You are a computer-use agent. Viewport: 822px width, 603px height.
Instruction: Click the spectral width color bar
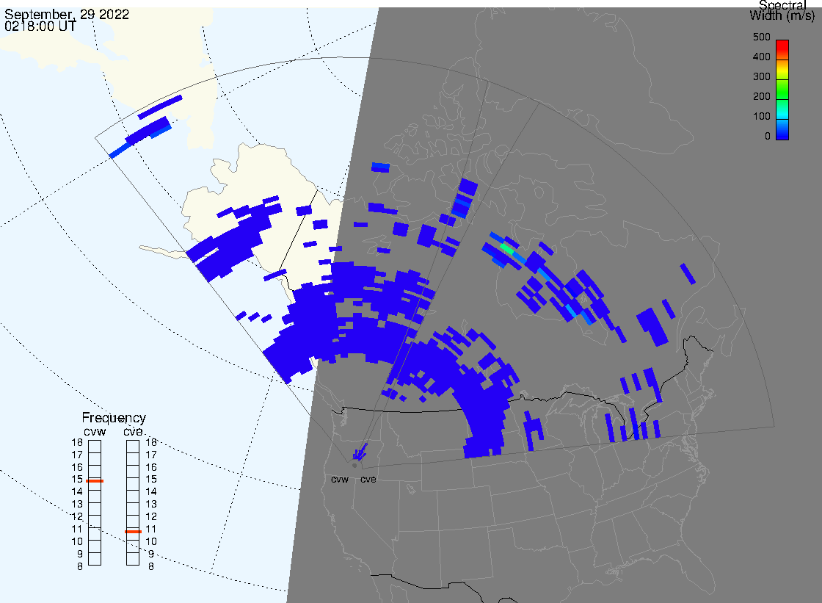pos(782,90)
